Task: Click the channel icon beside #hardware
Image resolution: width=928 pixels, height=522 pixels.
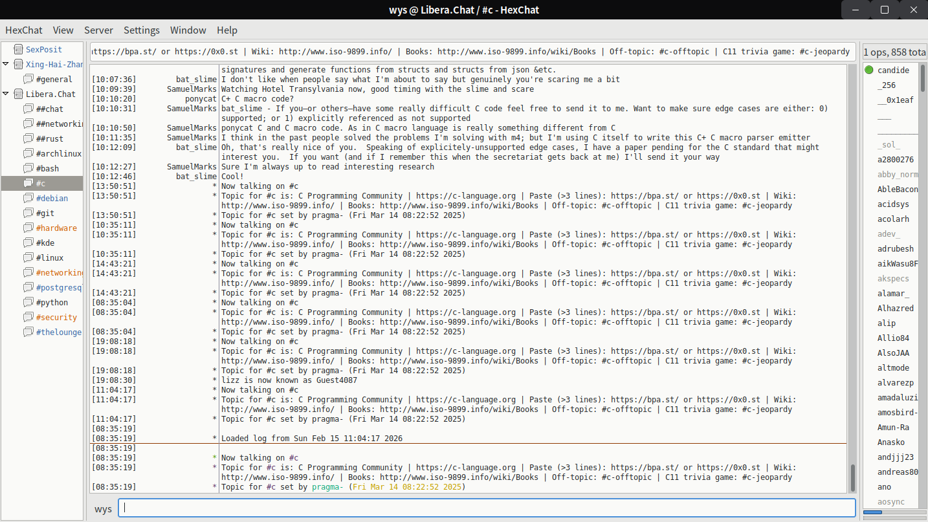Action: tap(28, 228)
